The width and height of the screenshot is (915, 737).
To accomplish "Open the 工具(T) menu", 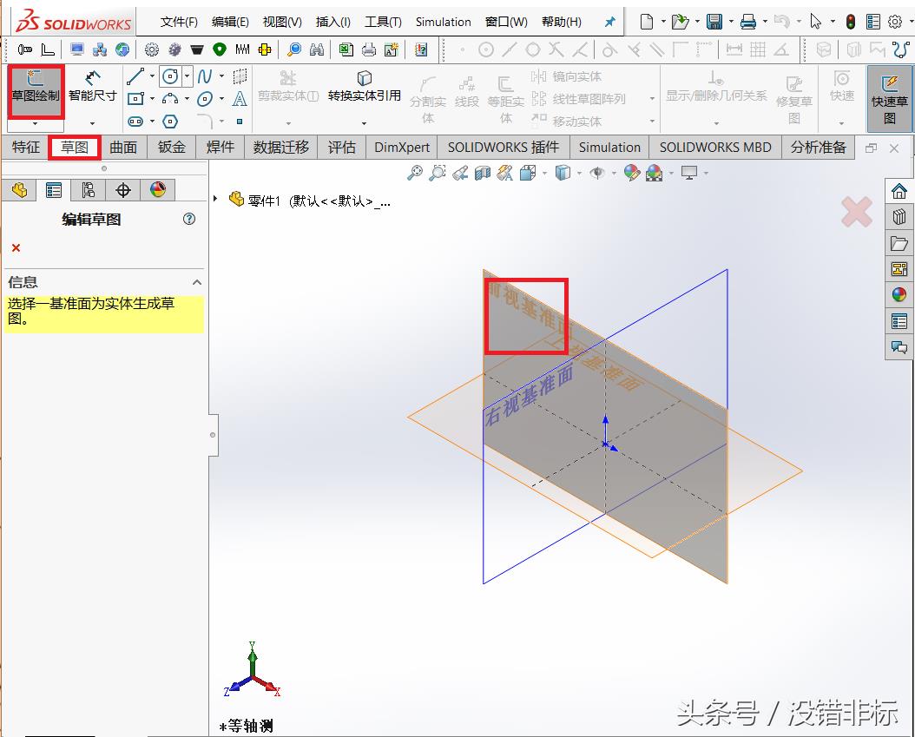I will click(383, 22).
